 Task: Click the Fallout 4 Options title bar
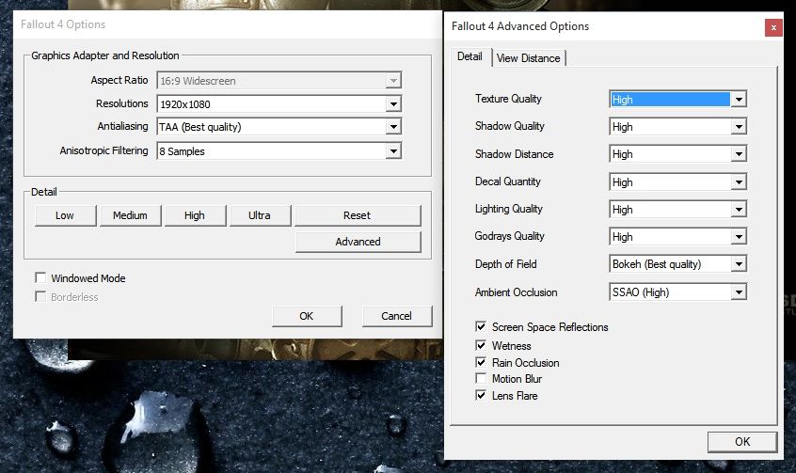coord(228,24)
